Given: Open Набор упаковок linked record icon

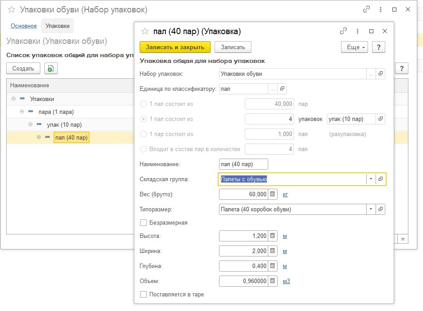Looking at the screenshot, I should tap(380, 74).
